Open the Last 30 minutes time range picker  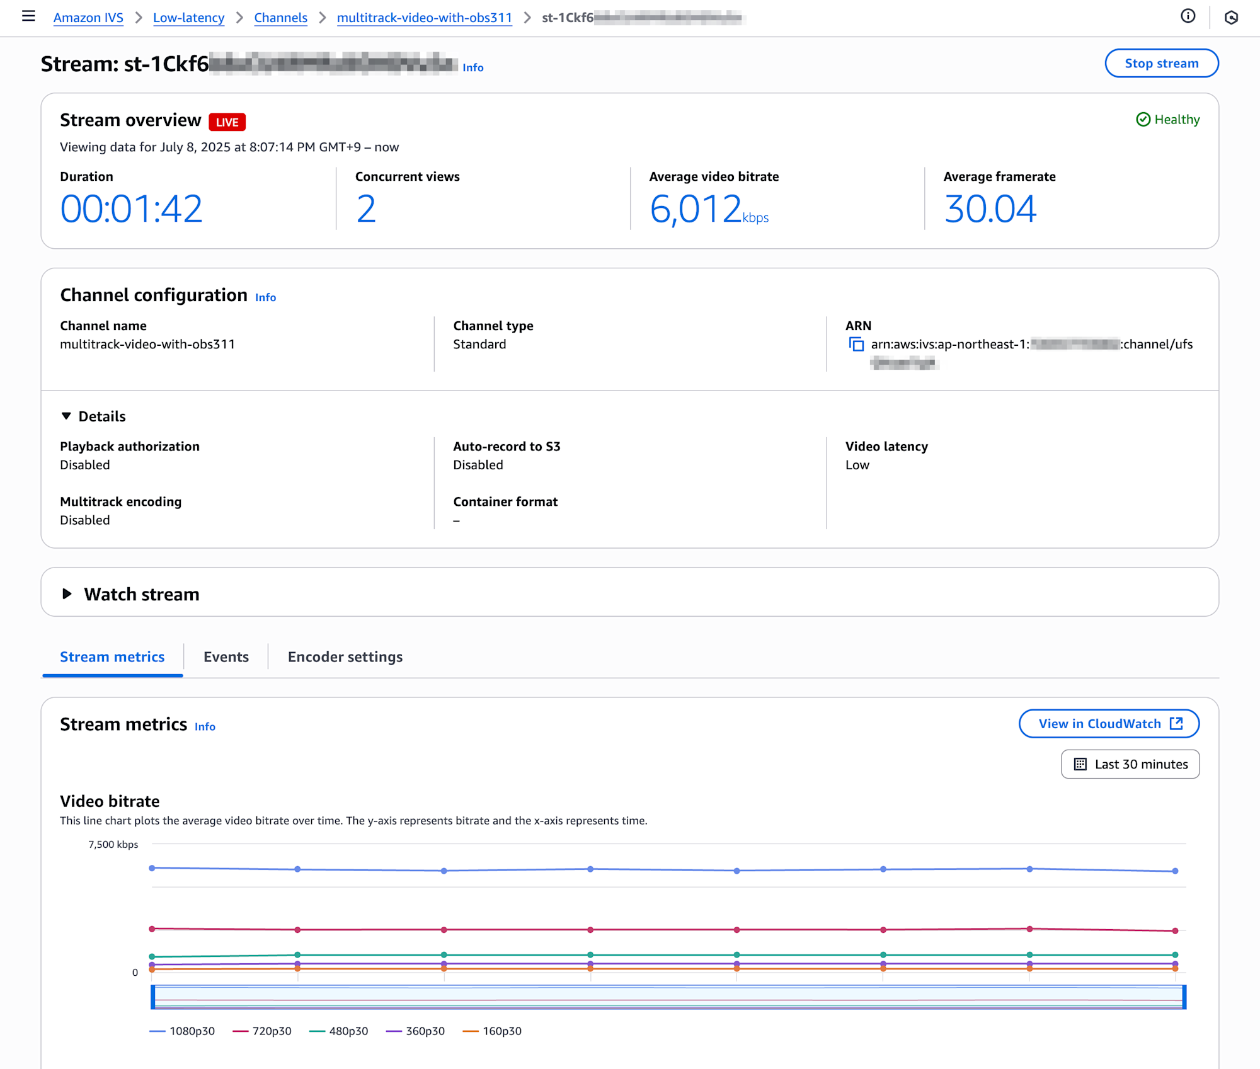1130,764
